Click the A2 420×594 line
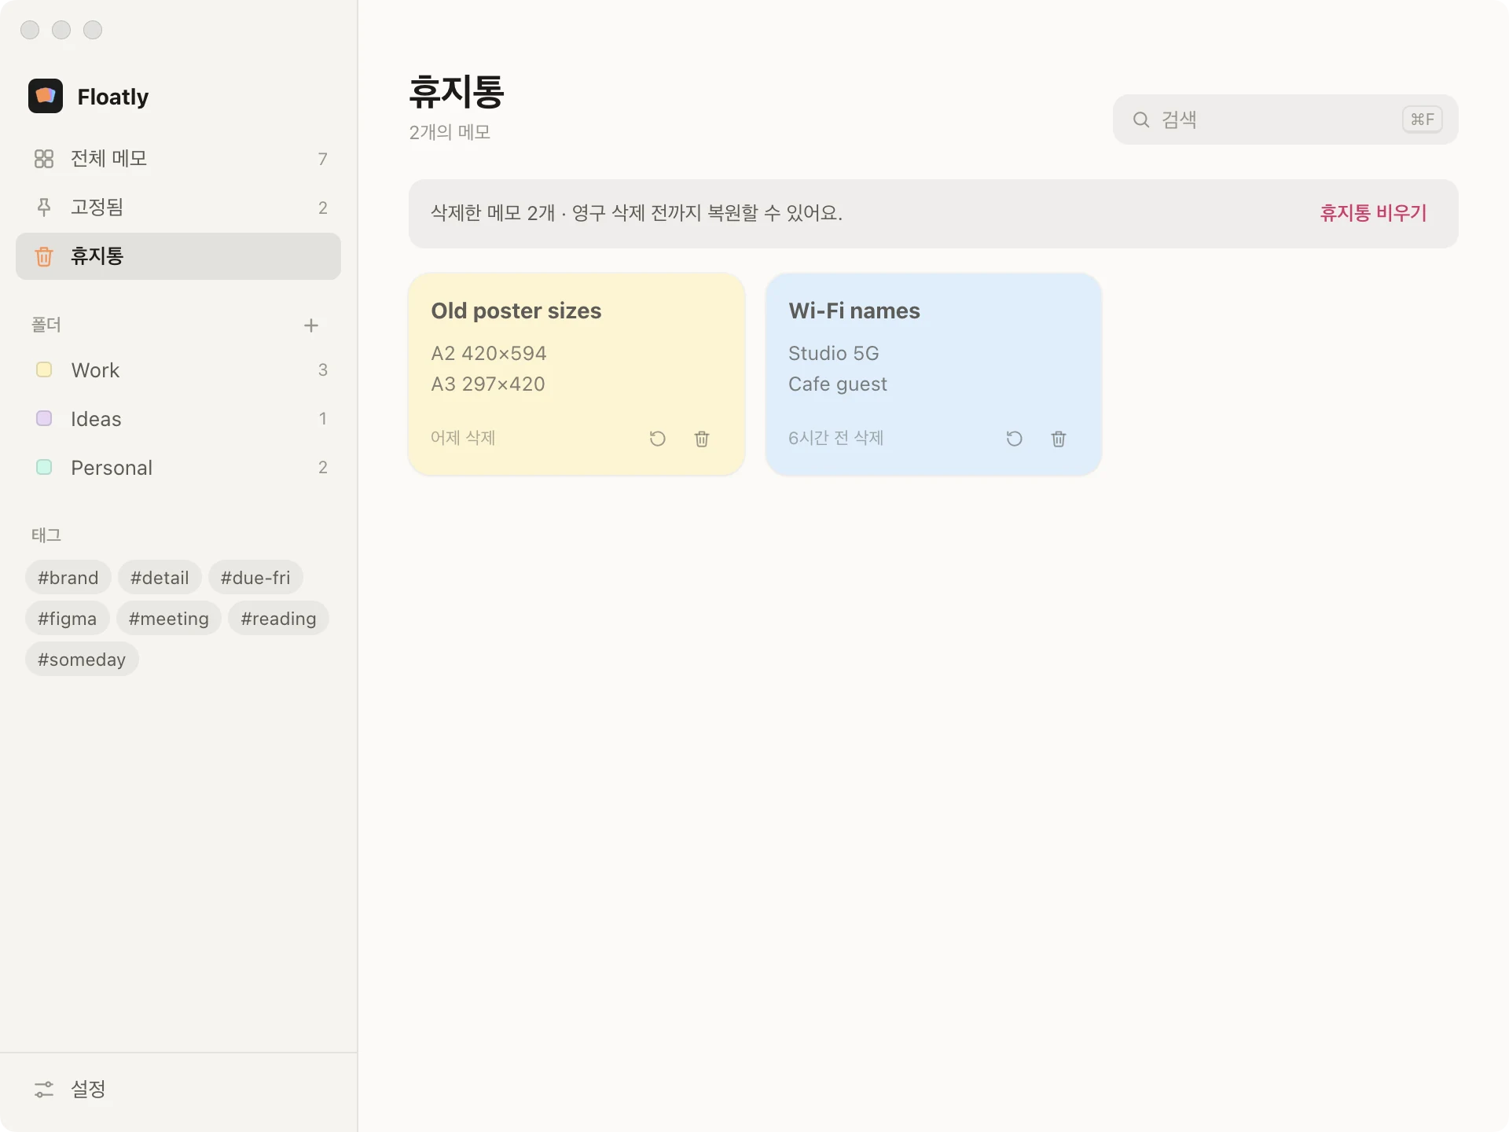 click(x=489, y=353)
